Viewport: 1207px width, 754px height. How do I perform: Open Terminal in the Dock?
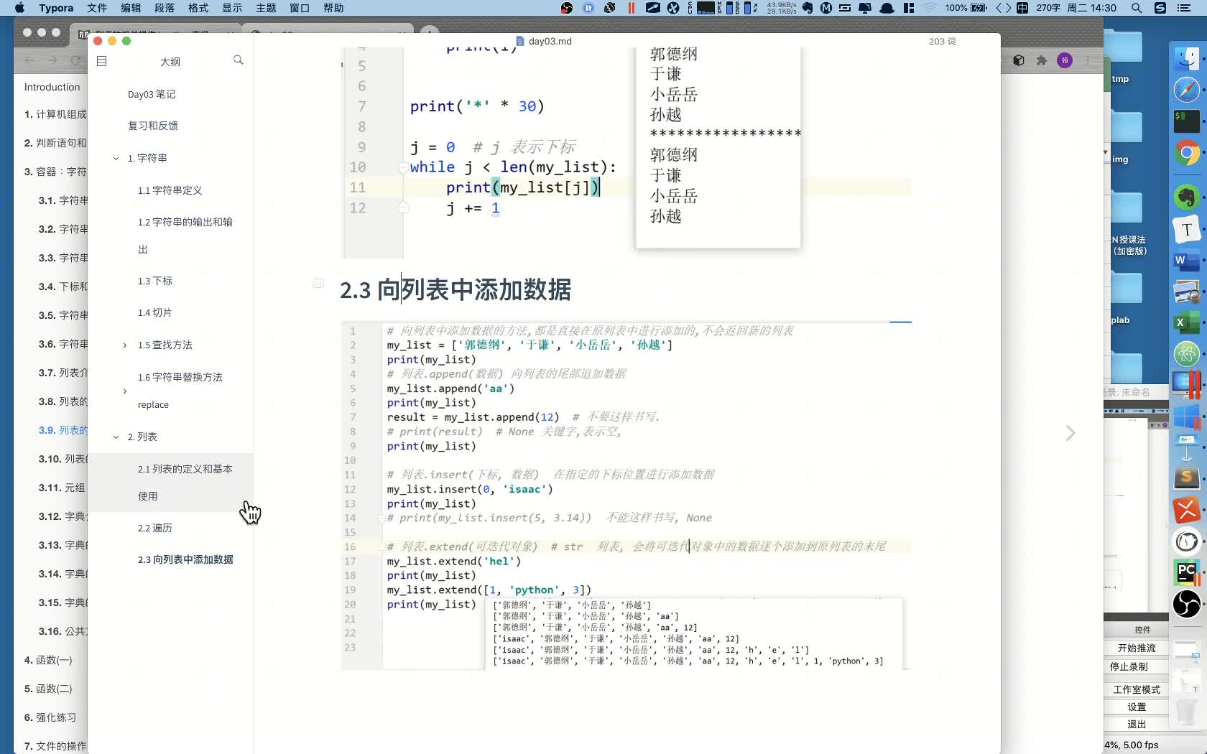pos(1187,121)
